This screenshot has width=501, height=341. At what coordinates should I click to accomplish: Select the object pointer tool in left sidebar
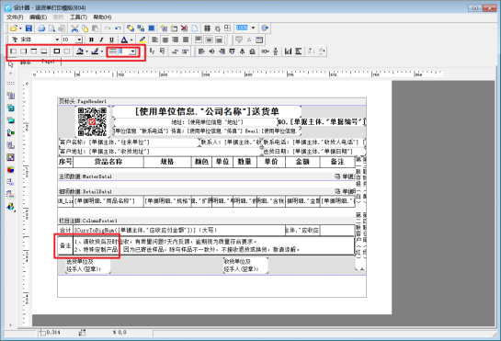tap(10, 64)
